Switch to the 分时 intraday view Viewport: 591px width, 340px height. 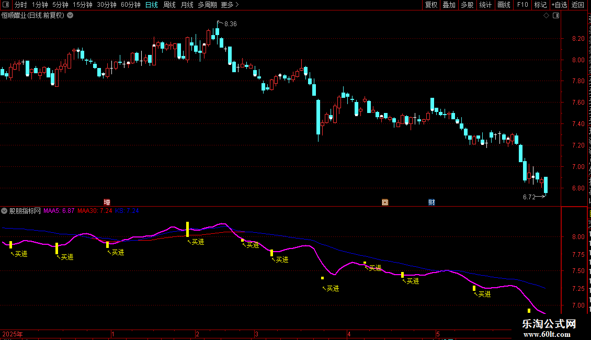coord(21,5)
